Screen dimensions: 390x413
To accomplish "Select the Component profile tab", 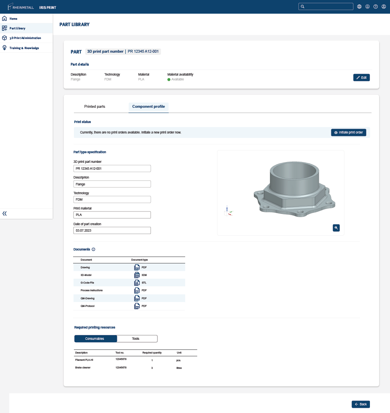I will tap(149, 107).
